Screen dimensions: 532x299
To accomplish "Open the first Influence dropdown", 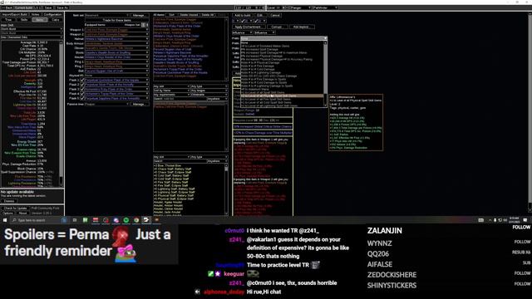I will [x=242, y=32].
